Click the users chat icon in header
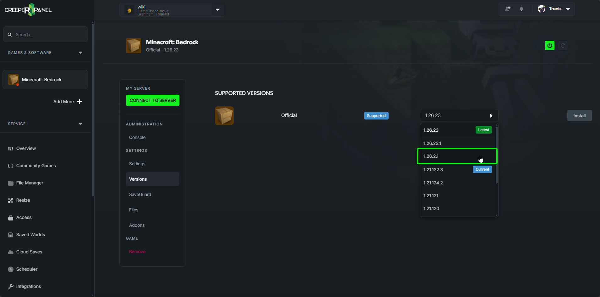 [x=508, y=9]
